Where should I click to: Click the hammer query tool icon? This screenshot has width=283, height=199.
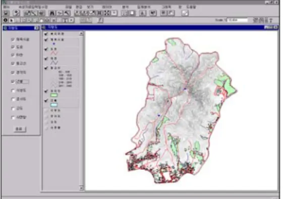click(x=67, y=13)
